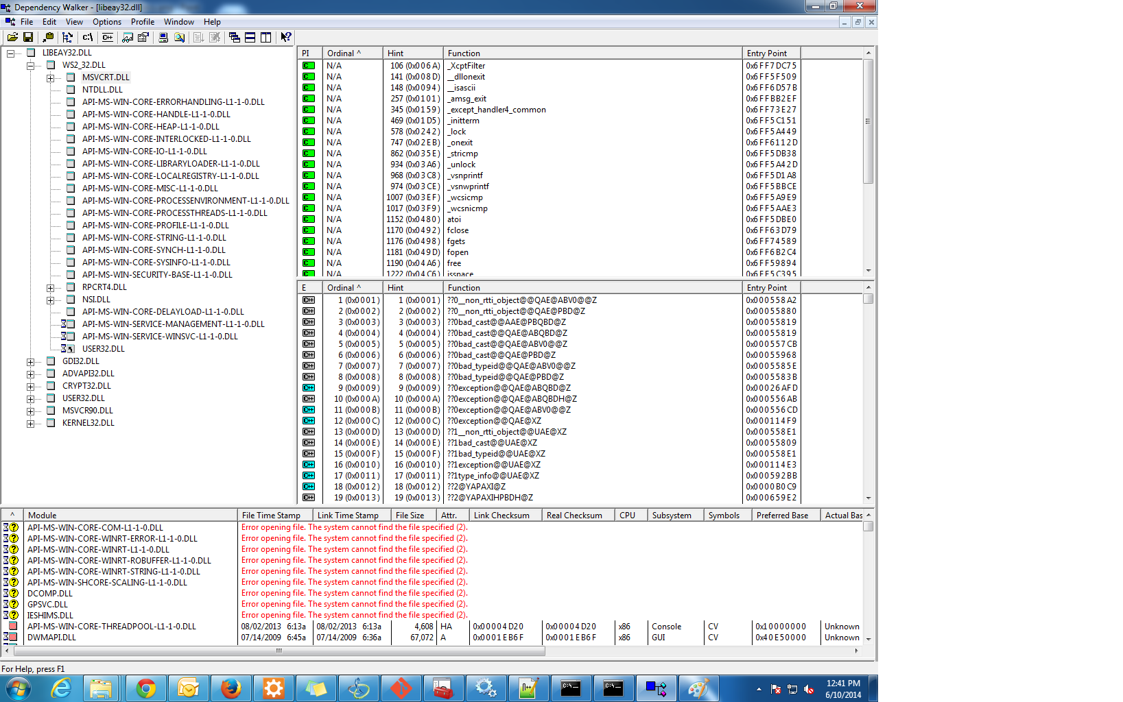Open the Profile menu
This screenshot has width=1123, height=702.
[x=143, y=22]
